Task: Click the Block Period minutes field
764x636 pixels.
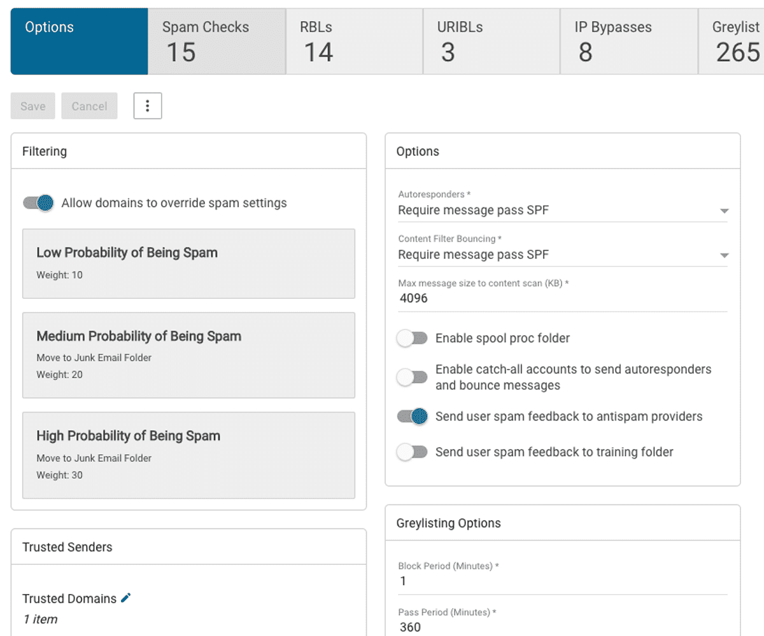Action: pyautogui.click(x=562, y=581)
